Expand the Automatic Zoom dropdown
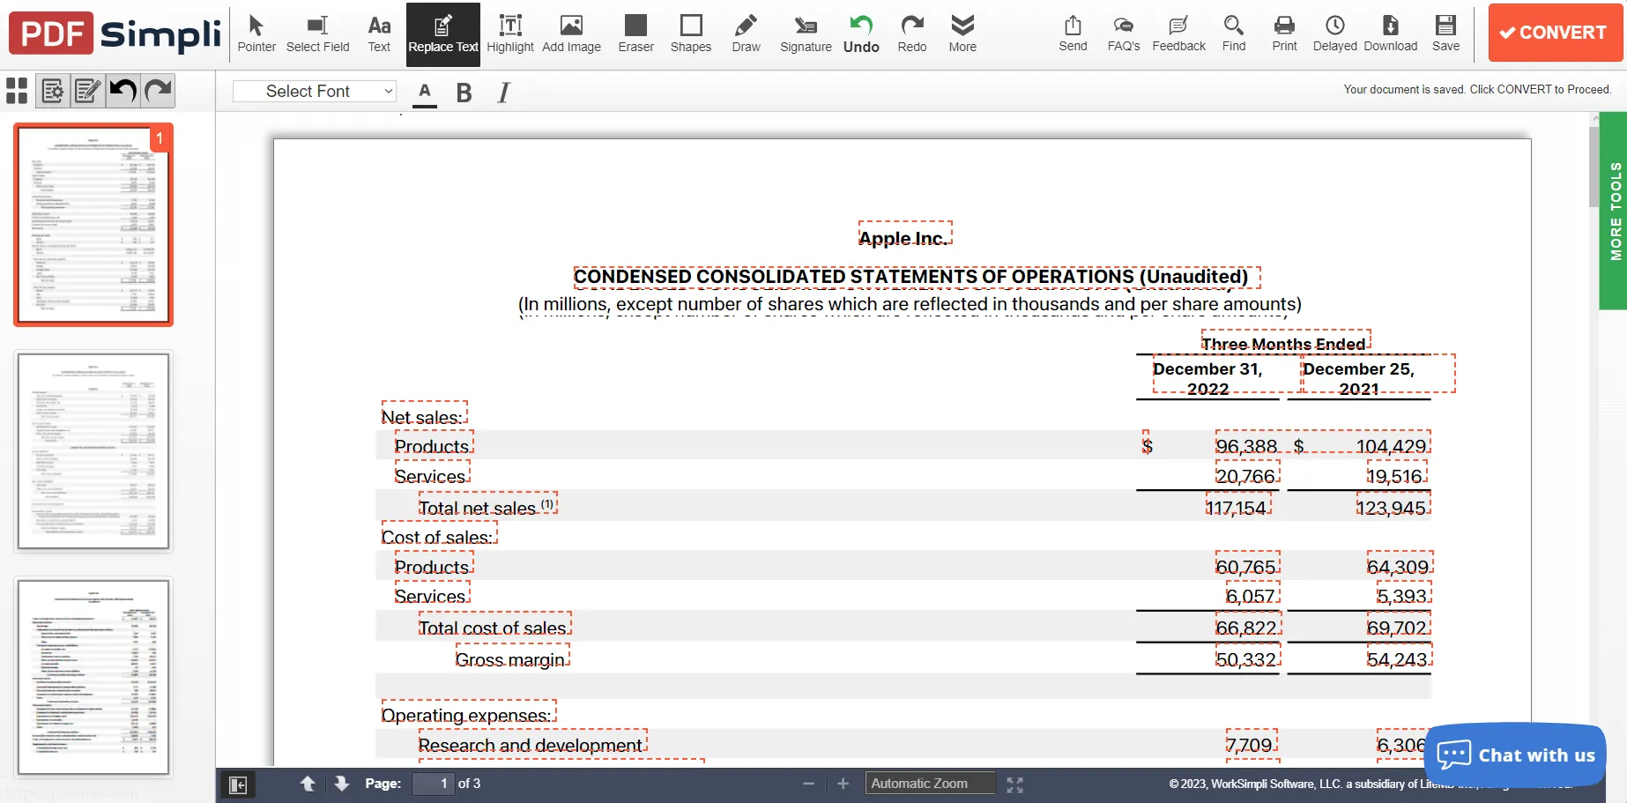 pos(930,784)
